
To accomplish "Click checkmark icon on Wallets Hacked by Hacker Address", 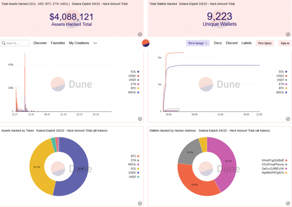I will coord(288,203).
